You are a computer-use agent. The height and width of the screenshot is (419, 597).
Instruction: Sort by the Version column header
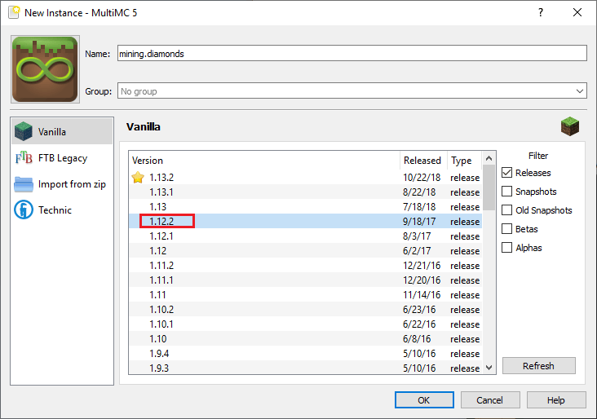pyautogui.click(x=264, y=161)
